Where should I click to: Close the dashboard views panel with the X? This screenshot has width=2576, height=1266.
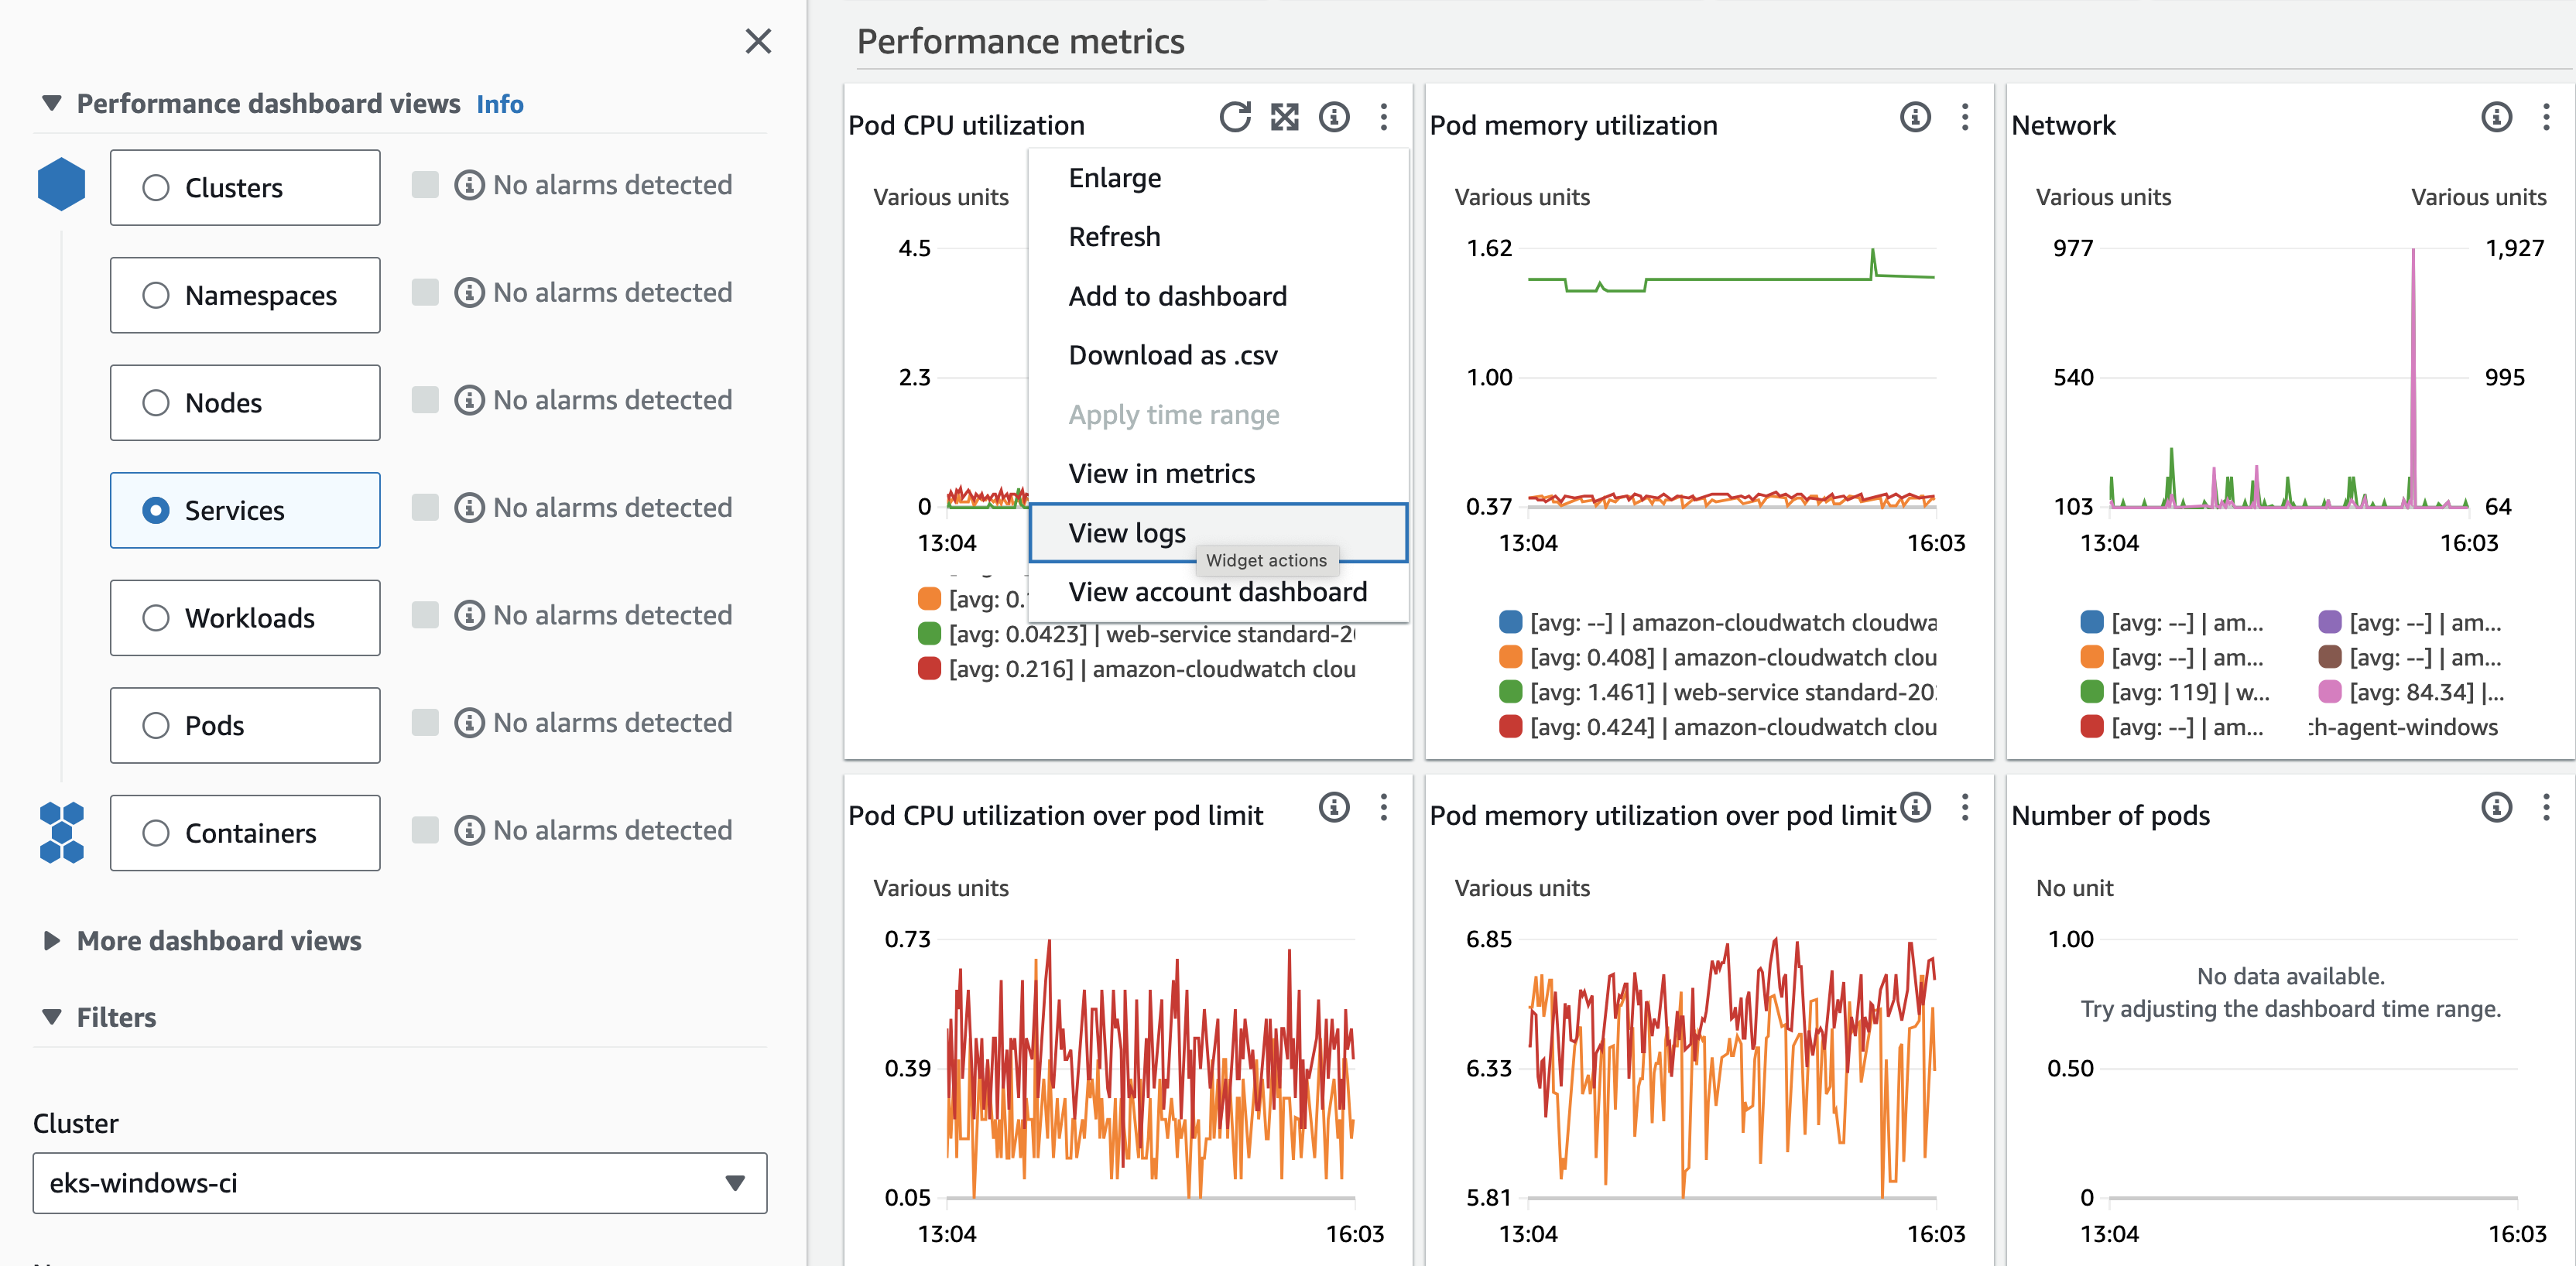click(759, 42)
